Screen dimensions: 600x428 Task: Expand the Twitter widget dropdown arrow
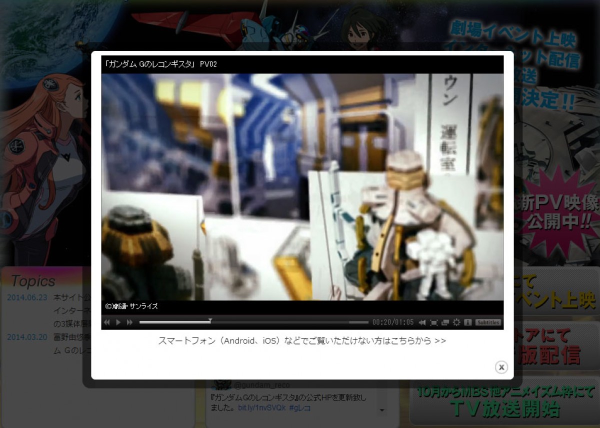click(382, 410)
